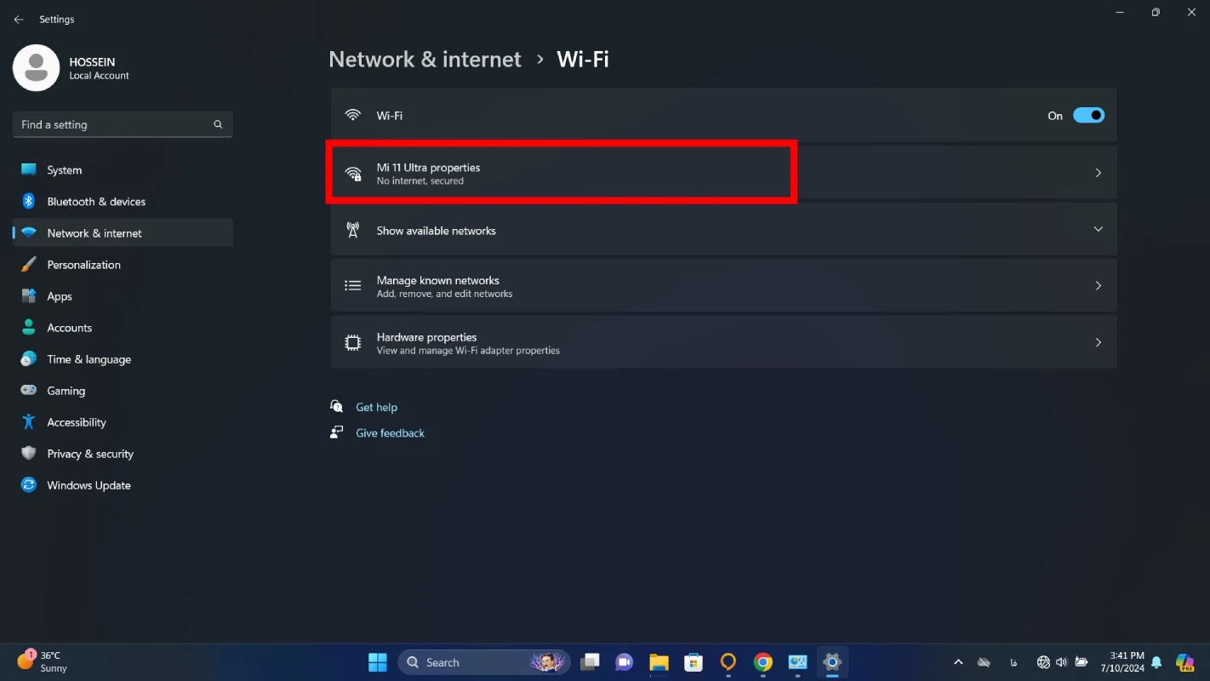Open Bluetooth & devices settings
The height and width of the screenshot is (681, 1210).
(x=96, y=202)
